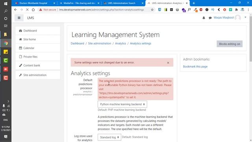Open Site home in side navigation
The image size is (252, 142).
38,39
